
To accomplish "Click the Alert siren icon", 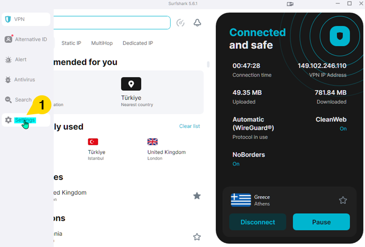I will (x=8, y=60).
